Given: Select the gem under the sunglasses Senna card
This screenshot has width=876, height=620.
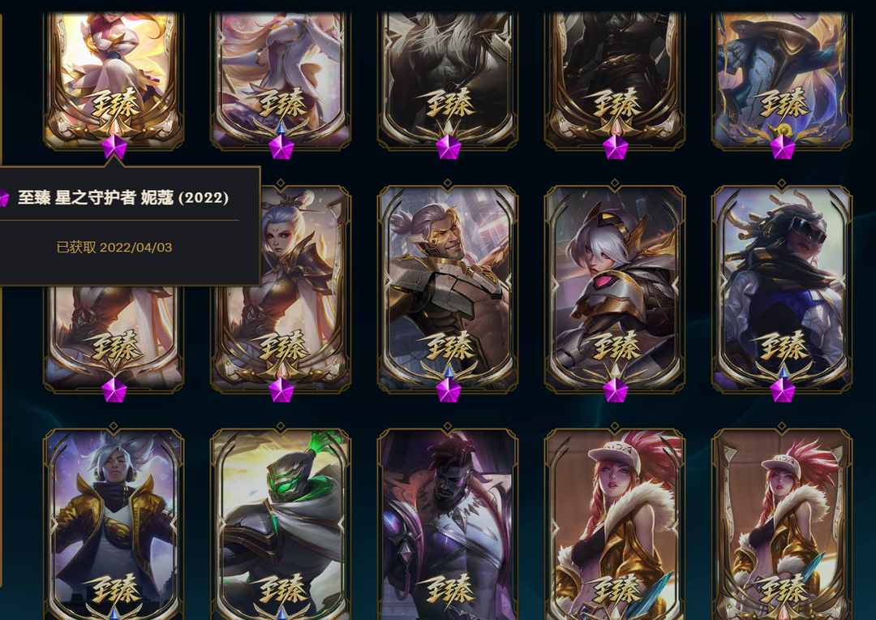Looking at the screenshot, I should click(782, 390).
